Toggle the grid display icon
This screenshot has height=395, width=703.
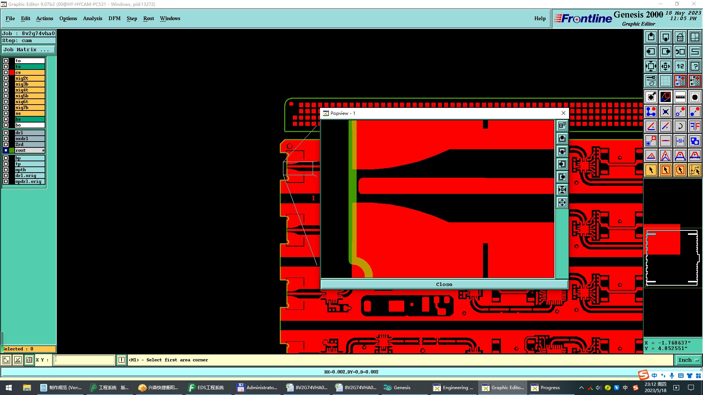click(665, 81)
